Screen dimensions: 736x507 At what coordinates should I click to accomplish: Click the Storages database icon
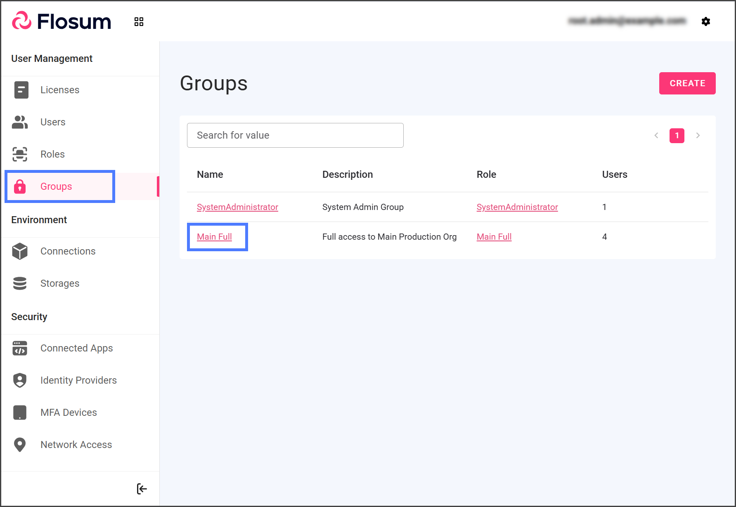20,283
